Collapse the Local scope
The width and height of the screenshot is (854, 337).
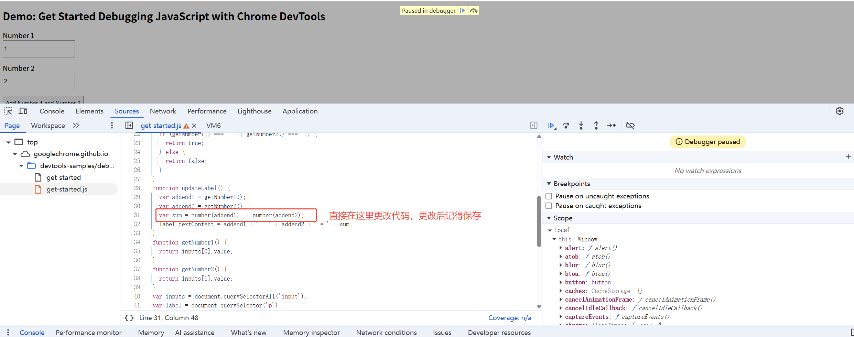tap(550, 230)
